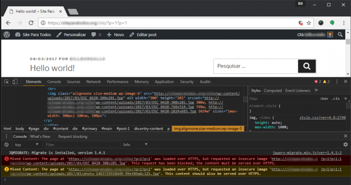Image resolution: width=351 pixels, height=185 pixels.
Task: Click the red error count indicator
Action: [318, 81]
